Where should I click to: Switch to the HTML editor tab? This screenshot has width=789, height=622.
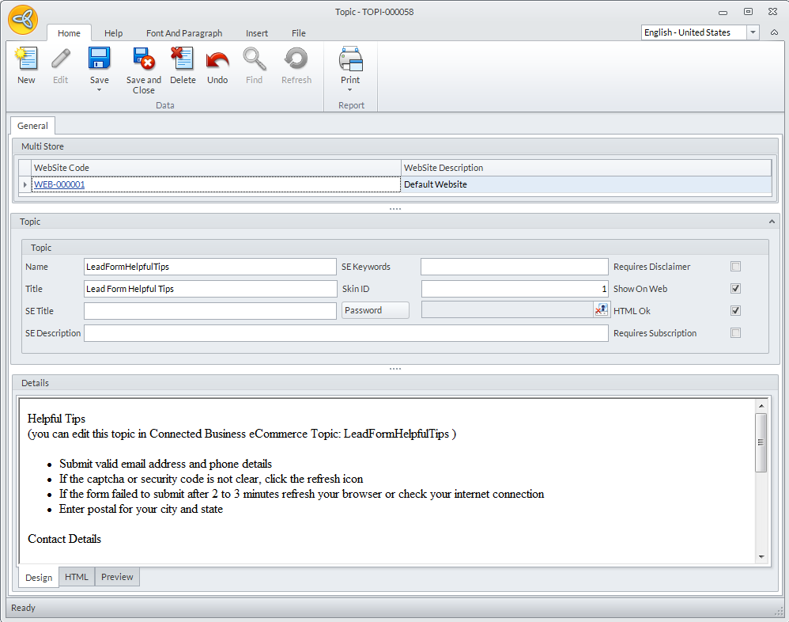pyautogui.click(x=77, y=577)
